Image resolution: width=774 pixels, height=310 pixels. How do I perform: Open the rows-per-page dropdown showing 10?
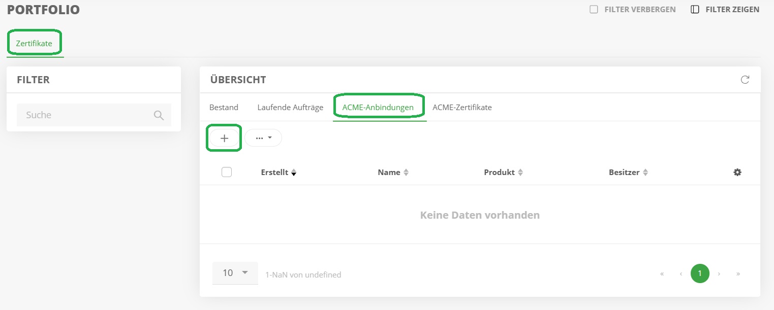pos(235,273)
